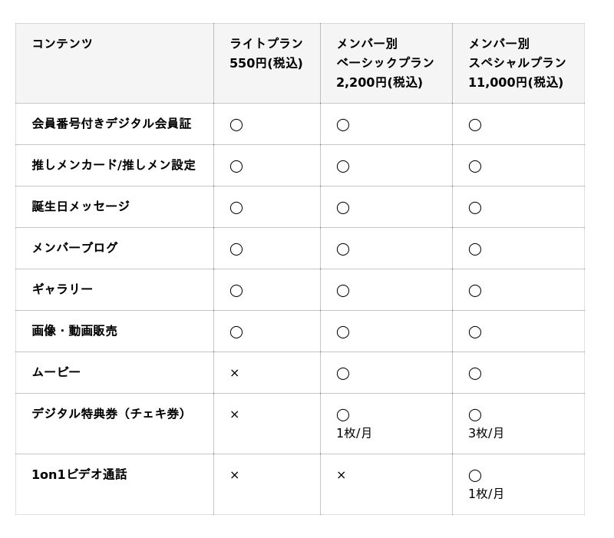This screenshot has width=614, height=538.
Task: Click the 1on1ビデオ通話 row label
Action: tap(79, 474)
